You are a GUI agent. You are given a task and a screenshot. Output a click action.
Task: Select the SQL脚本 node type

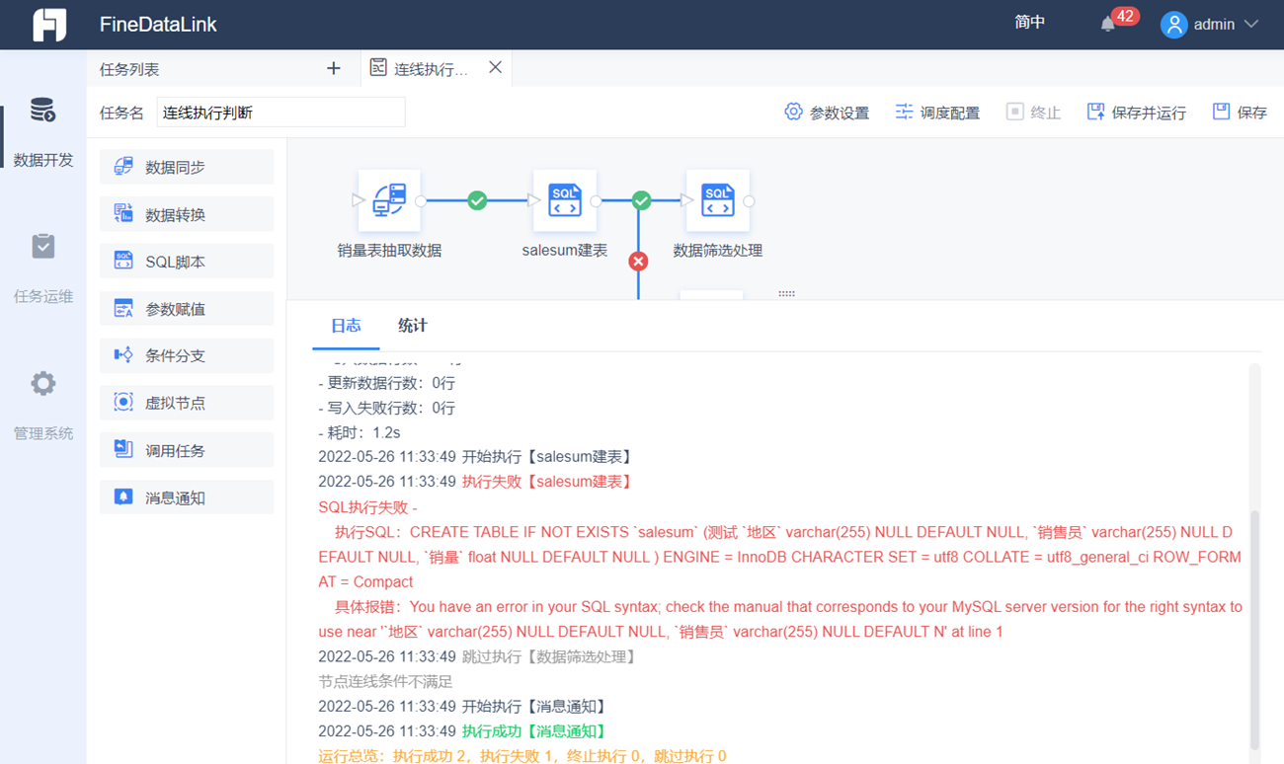[187, 262]
